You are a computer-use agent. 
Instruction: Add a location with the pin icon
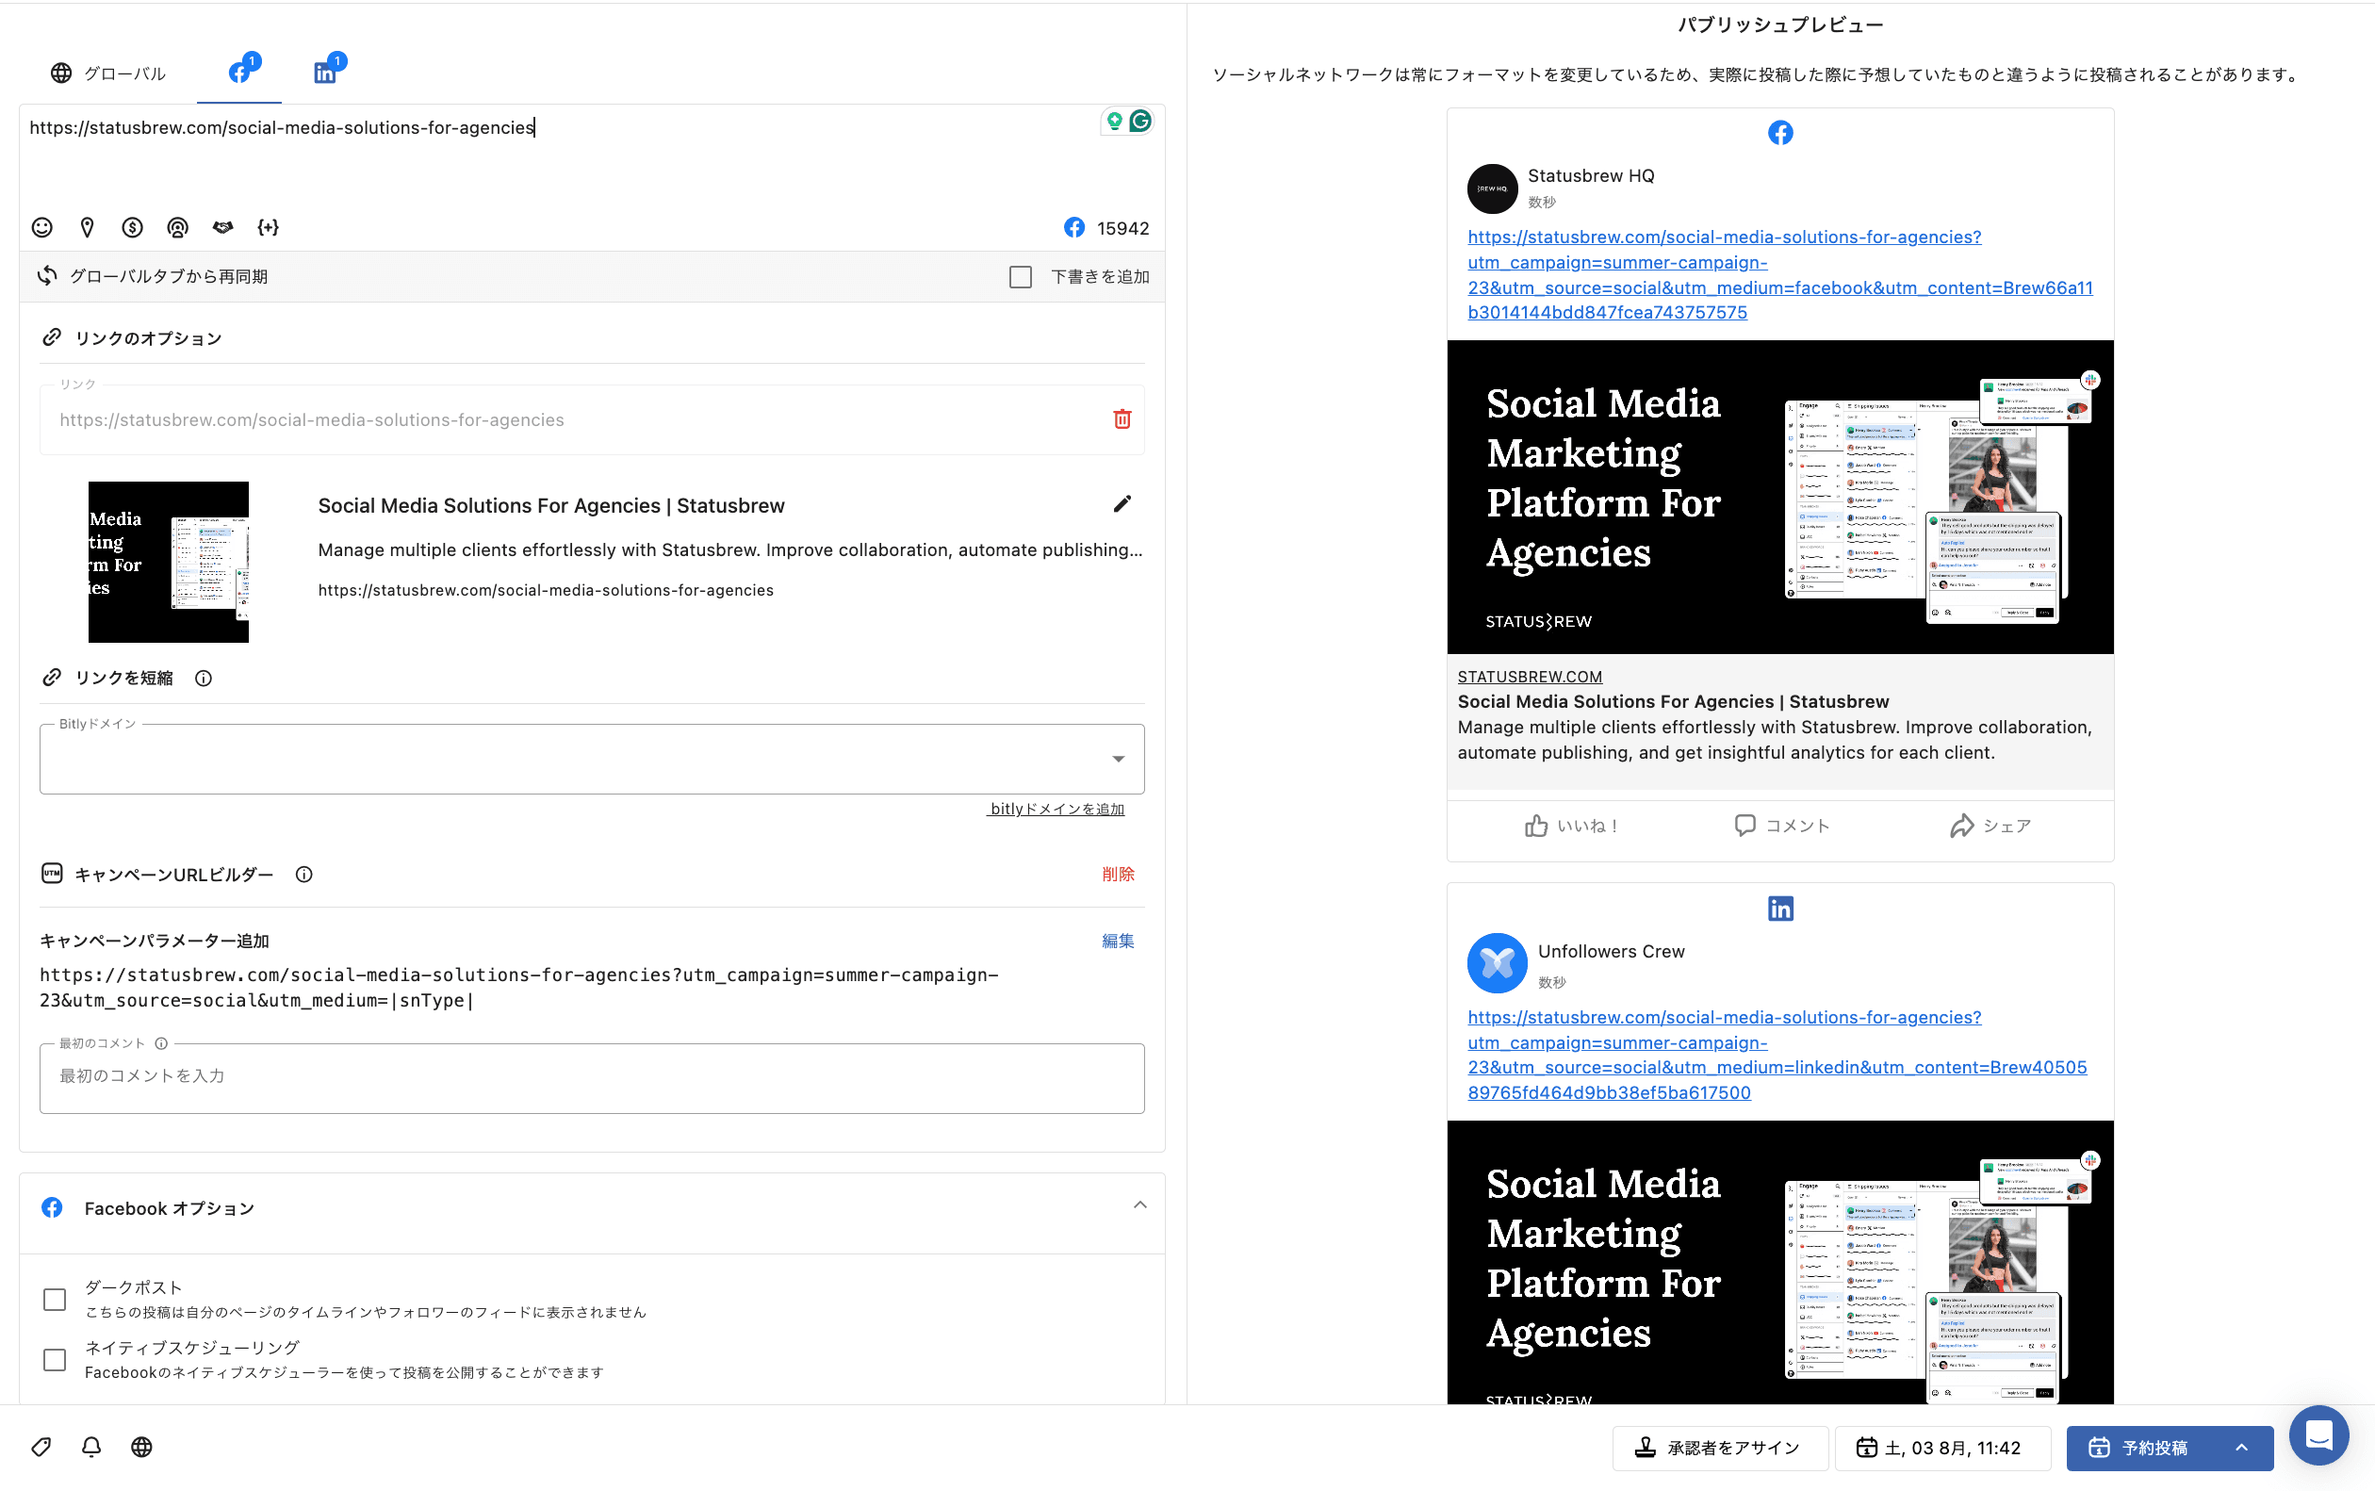click(x=87, y=228)
